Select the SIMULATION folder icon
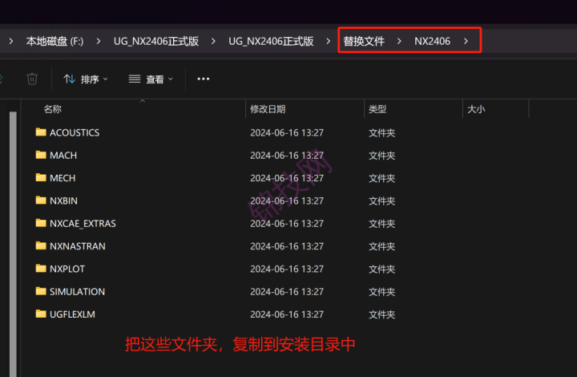The image size is (577, 377). pos(41,291)
